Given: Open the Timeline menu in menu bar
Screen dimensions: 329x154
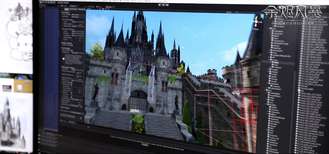Looking at the screenshot, I should [x=133, y=1].
